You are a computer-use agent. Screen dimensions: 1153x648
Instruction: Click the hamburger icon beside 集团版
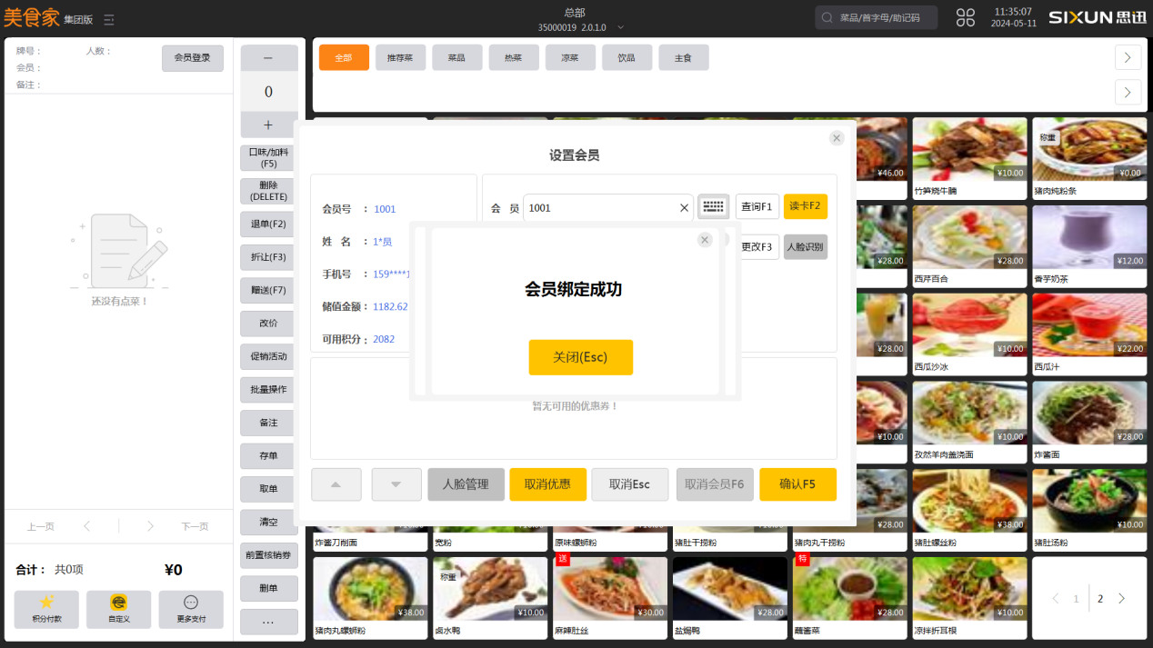point(109,18)
